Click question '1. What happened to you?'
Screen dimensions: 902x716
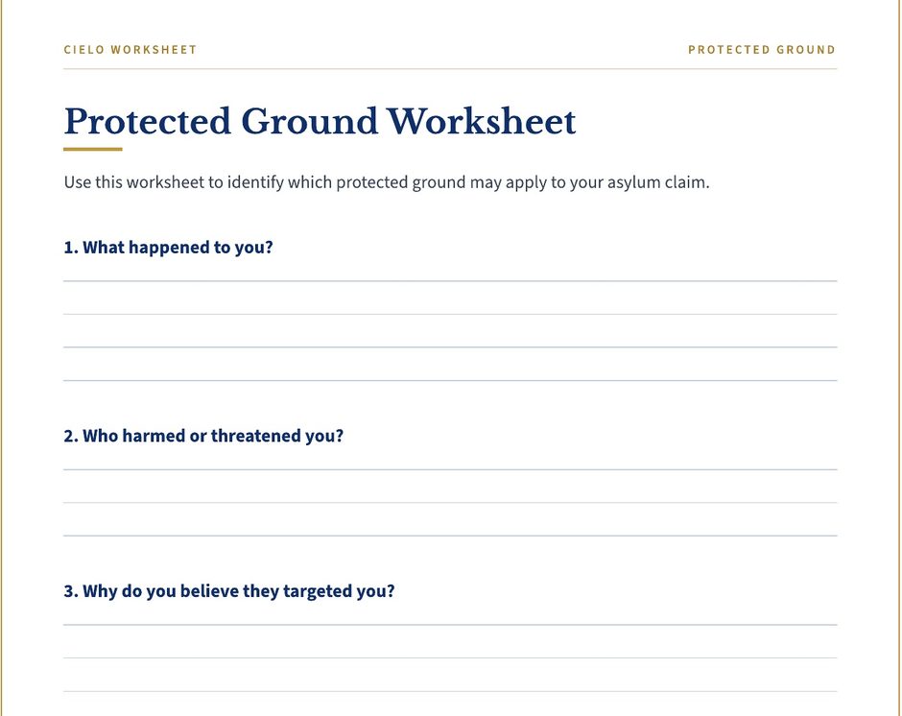point(168,248)
